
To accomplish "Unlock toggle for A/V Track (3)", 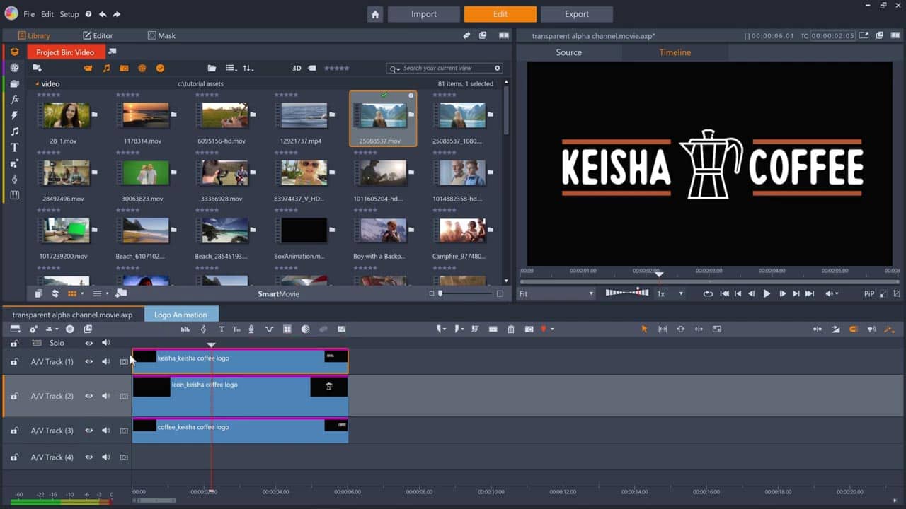I will [14, 431].
